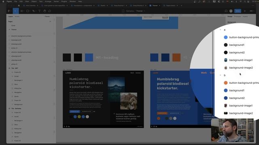Start audio conversation with headphones icon
Viewport: 259px width, 145px height.
226,11
